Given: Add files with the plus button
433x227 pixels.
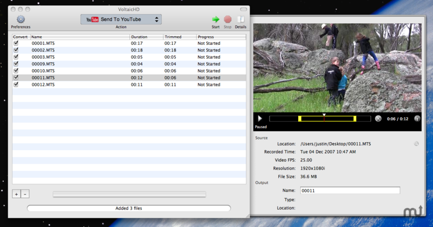Looking at the screenshot, I should [16, 194].
